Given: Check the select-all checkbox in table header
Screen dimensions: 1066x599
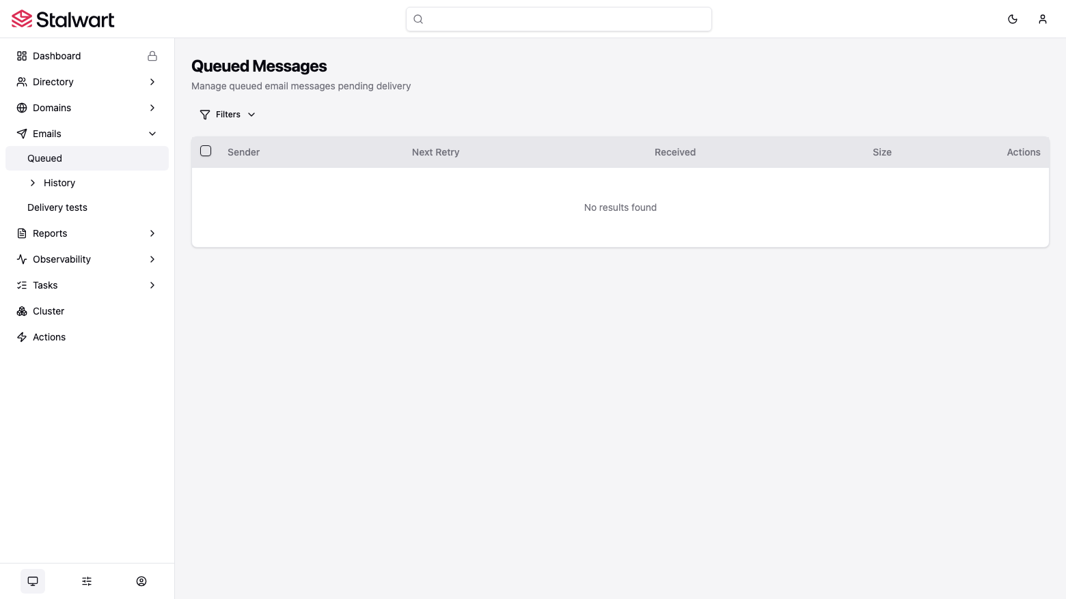Looking at the screenshot, I should [x=206, y=151].
